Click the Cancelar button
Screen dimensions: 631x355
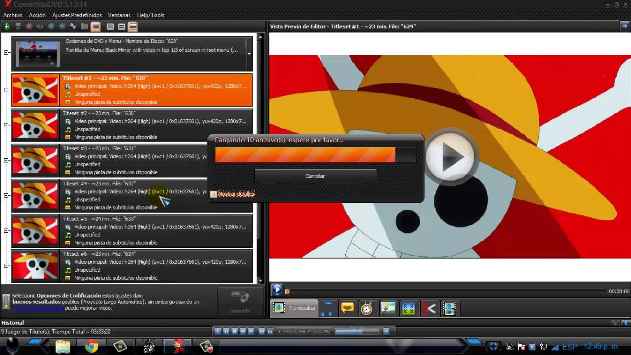coord(315,176)
